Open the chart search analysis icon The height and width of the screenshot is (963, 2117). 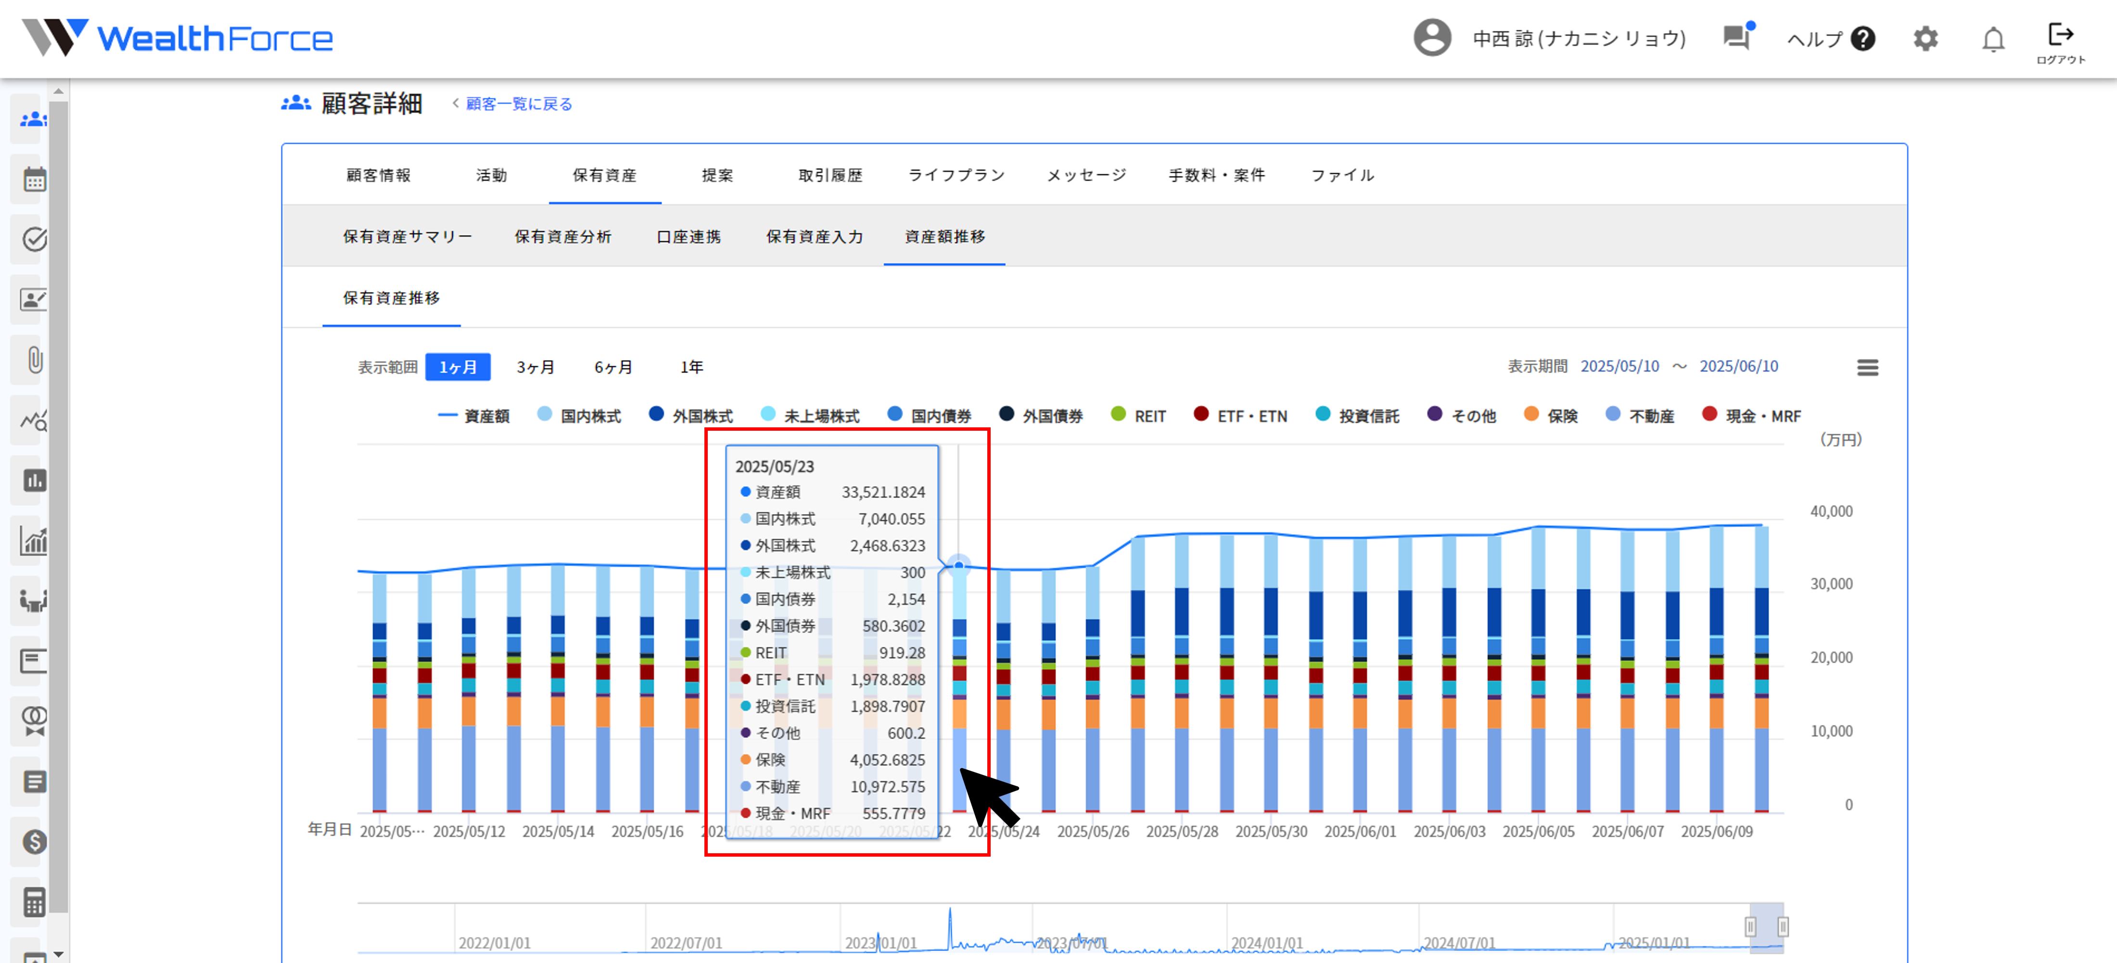(34, 420)
